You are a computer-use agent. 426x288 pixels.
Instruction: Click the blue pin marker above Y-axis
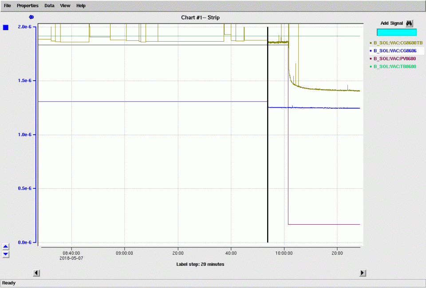31,17
